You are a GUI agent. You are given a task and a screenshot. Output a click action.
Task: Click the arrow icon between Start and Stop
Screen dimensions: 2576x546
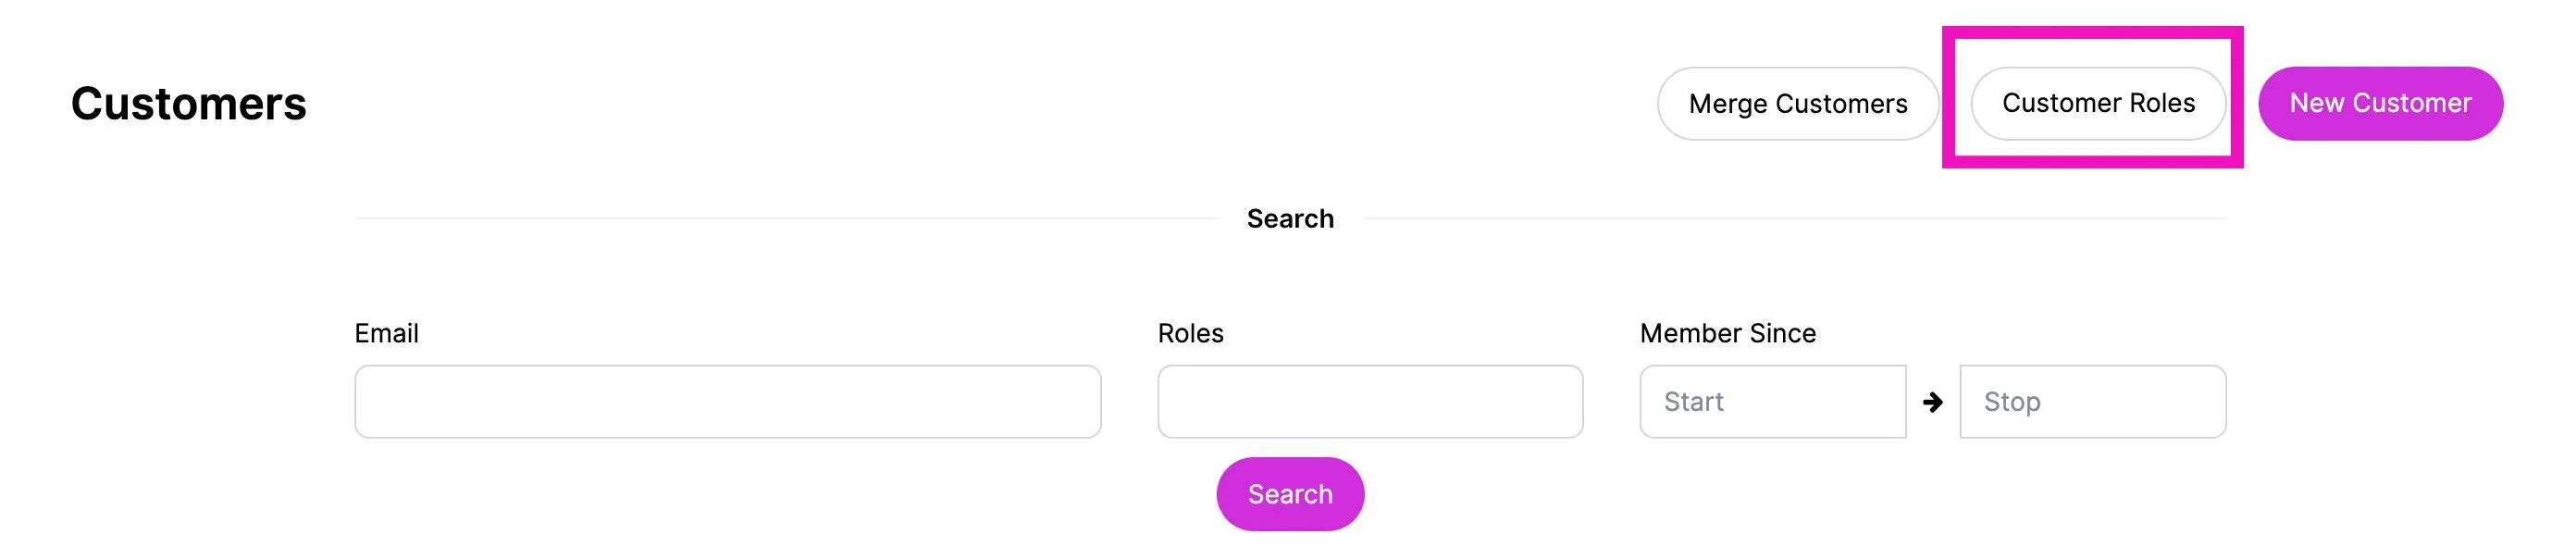click(1932, 402)
